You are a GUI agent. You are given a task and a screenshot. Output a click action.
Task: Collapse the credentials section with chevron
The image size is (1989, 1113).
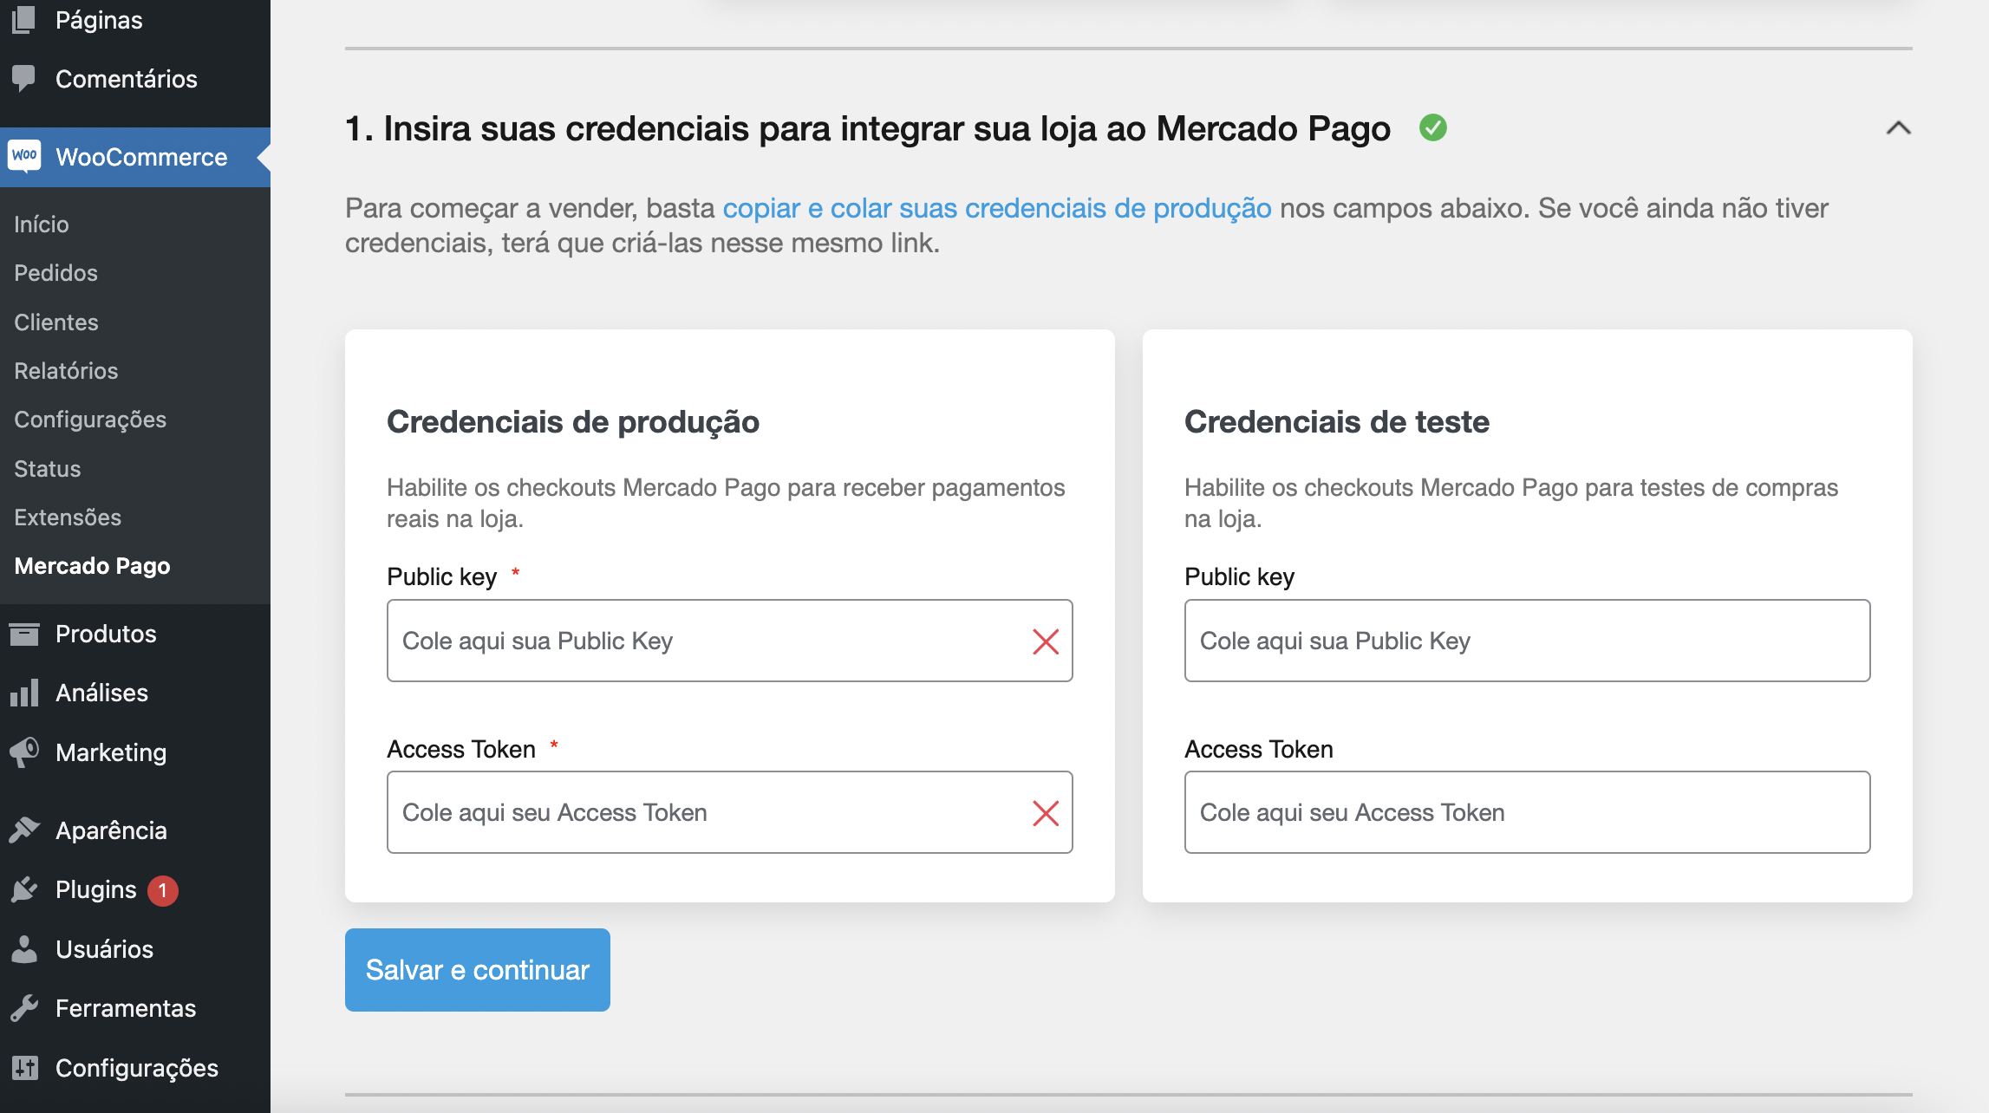pos(1898,128)
